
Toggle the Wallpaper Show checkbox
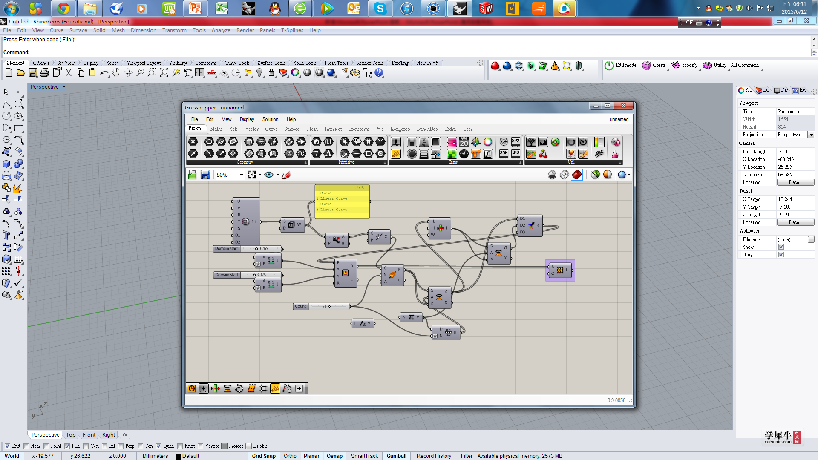click(781, 247)
